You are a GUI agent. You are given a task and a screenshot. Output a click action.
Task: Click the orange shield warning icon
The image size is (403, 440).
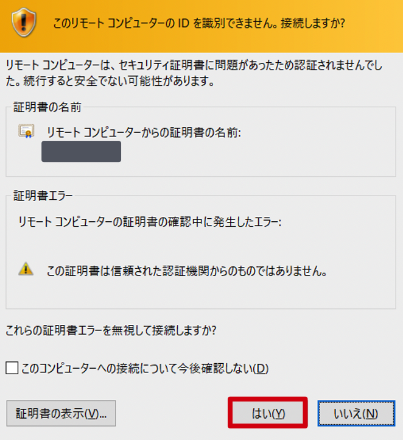pyautogui.click(x=24, y=23)
